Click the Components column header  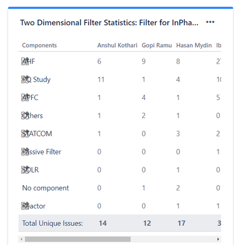39,46
